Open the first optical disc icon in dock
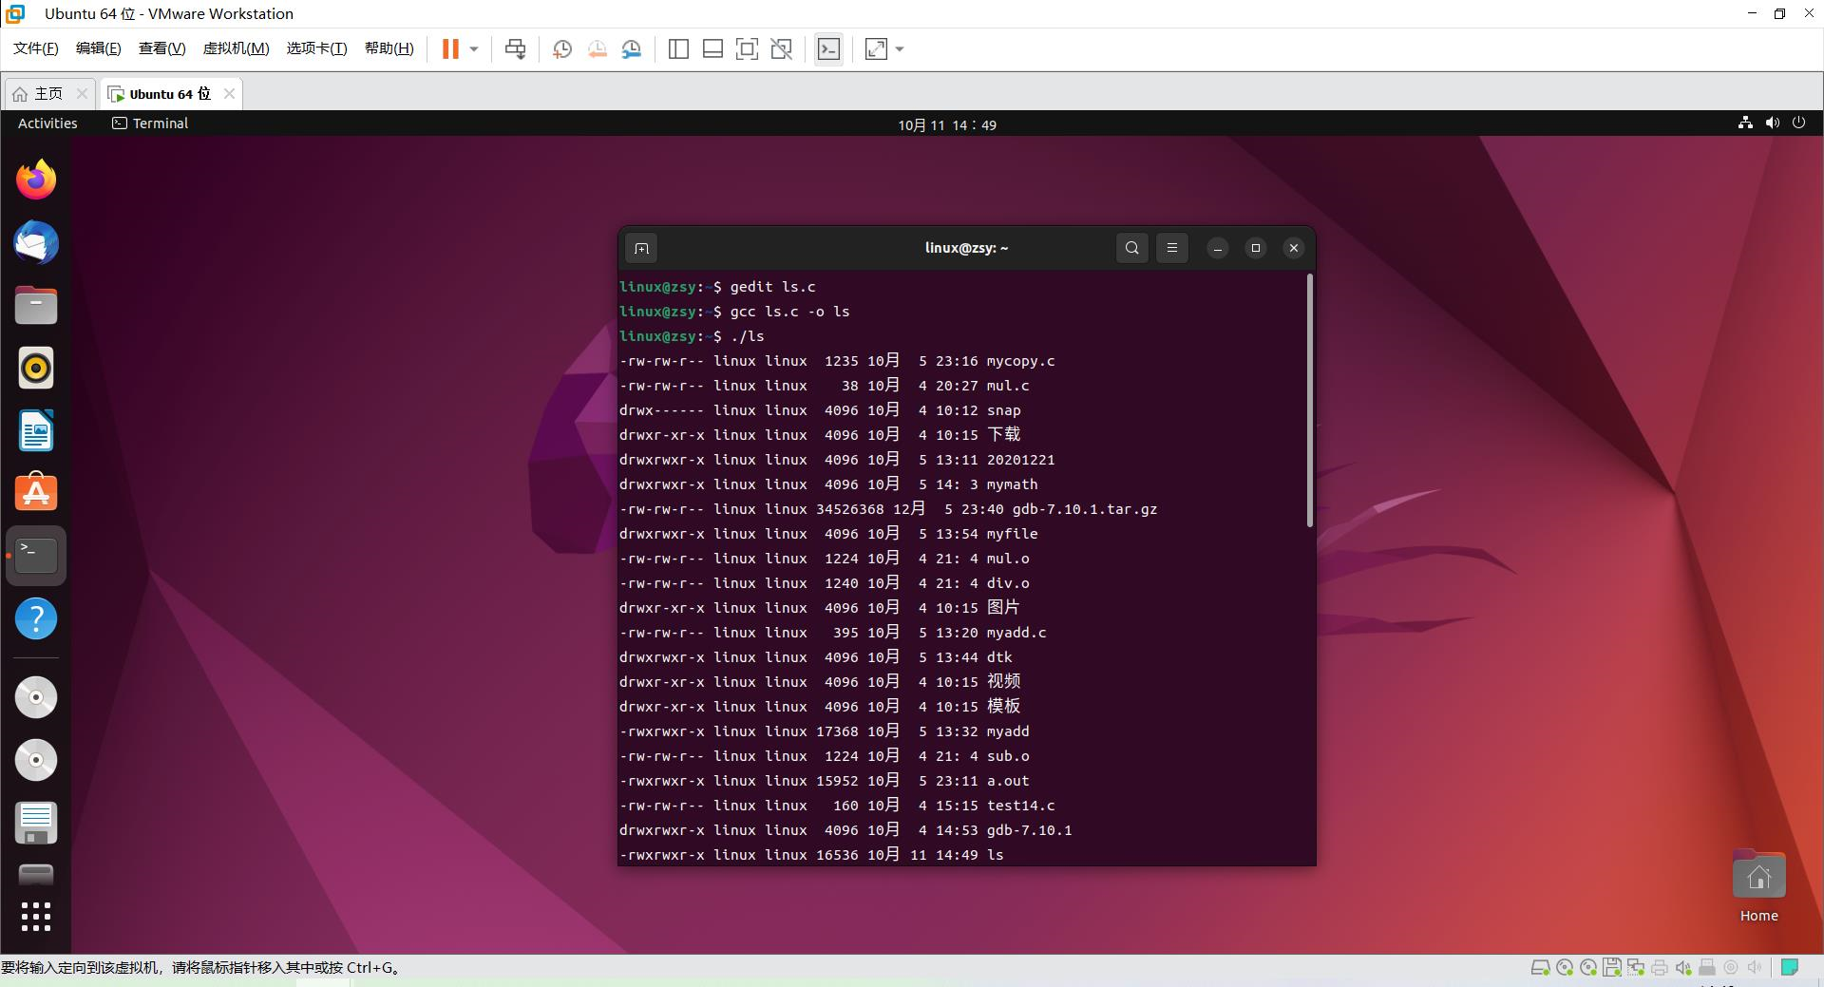The width and height of the screenshot is (1824, 987). pos(36,697)
